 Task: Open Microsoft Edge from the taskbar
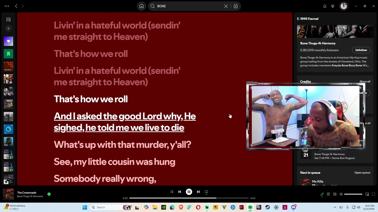(x=172, y=207)
